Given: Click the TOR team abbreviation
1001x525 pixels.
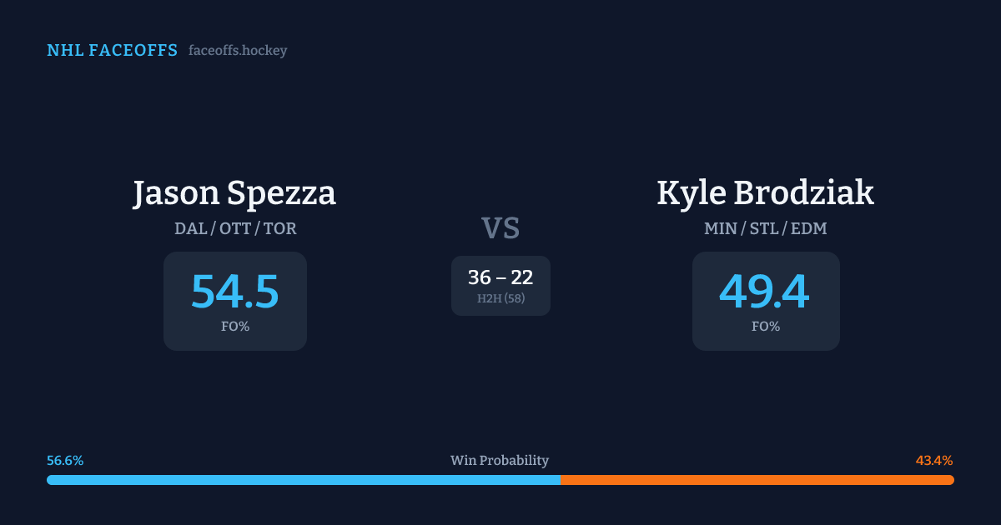Looking at the screenshot, I should [279, 228].
